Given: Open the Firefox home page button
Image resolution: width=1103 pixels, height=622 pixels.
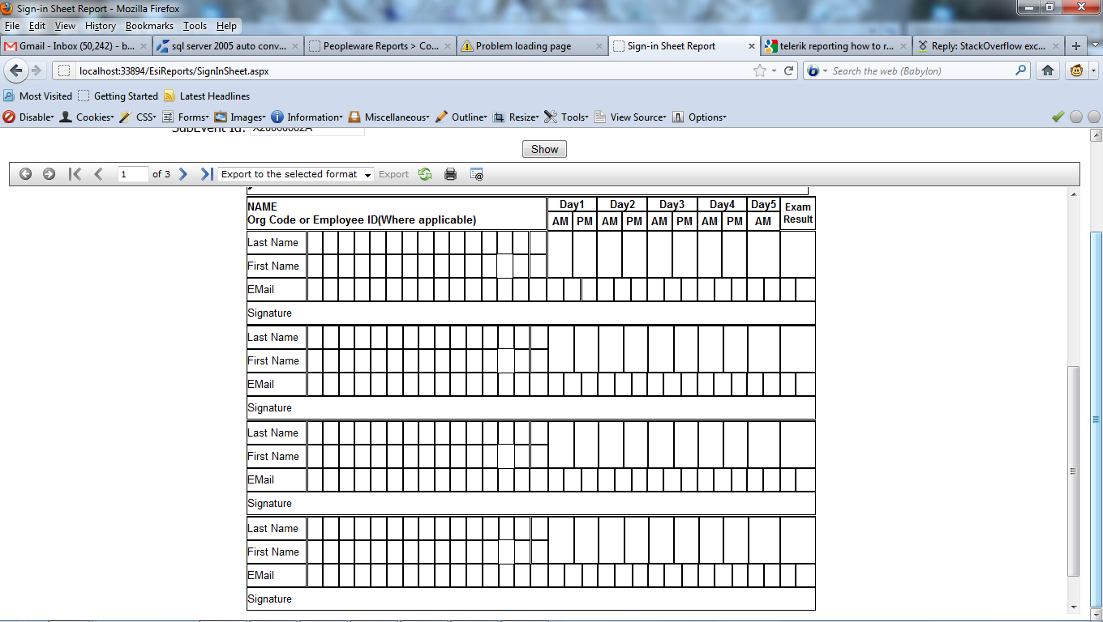Looking at the screenshot, I should [x=1048, y=71].
